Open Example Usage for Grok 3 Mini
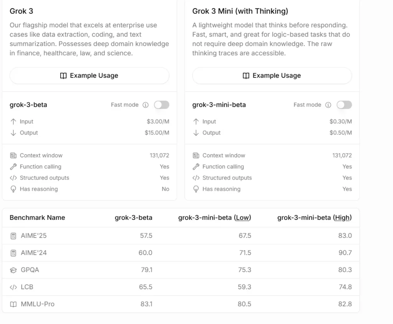This screenshot has height=324, width=393. (272, 76)
